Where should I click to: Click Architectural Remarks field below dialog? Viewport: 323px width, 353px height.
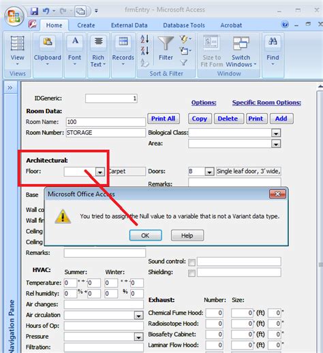click(x=105, y=253)
